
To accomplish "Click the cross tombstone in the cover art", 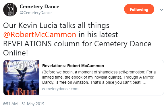I will pyautogui.click(x=32, y=83).
